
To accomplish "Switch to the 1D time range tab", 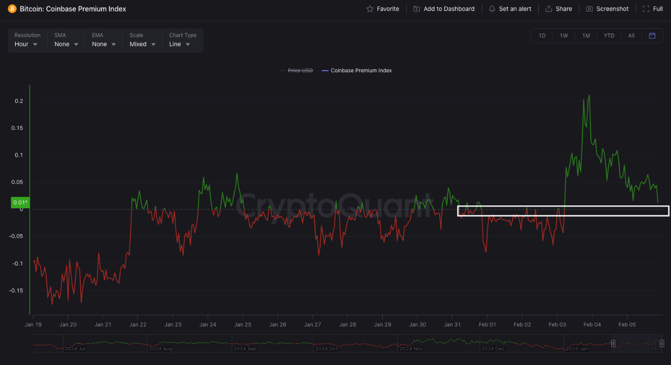I will point(542,36).
